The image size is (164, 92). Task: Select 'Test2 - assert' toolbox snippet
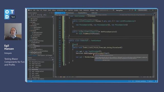pos(35,73)
